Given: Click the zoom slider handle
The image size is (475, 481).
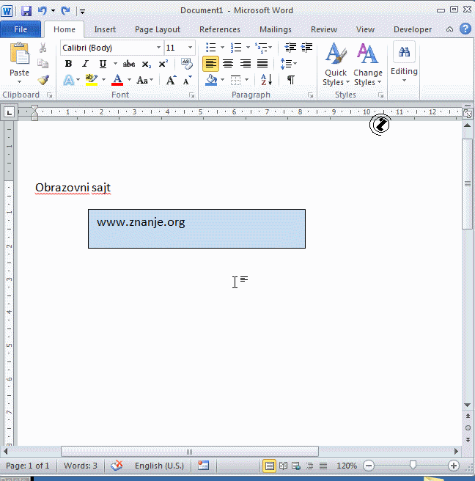Looking at the screenshot, I should (x=413, y=466).
